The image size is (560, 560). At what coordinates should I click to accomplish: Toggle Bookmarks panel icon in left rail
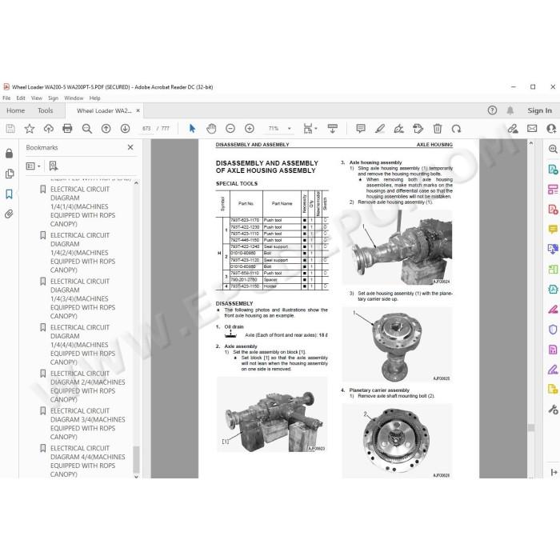[x=10, y=194]
